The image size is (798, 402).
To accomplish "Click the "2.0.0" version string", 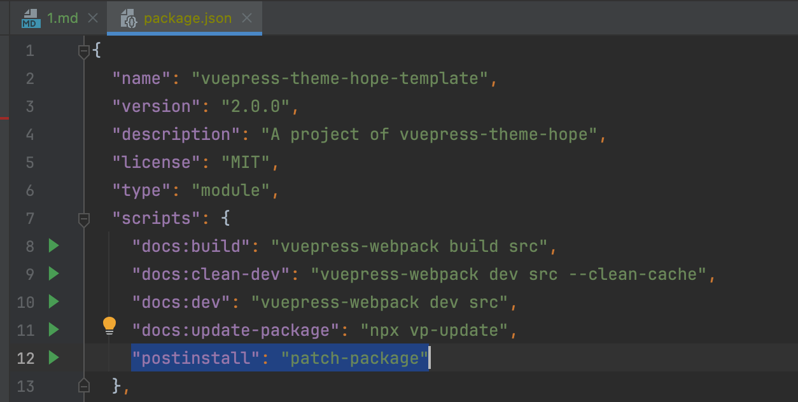I will [255, 107].
